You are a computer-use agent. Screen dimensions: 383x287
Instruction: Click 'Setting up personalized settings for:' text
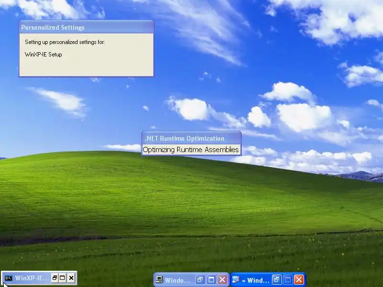click(x=65, y=42)
